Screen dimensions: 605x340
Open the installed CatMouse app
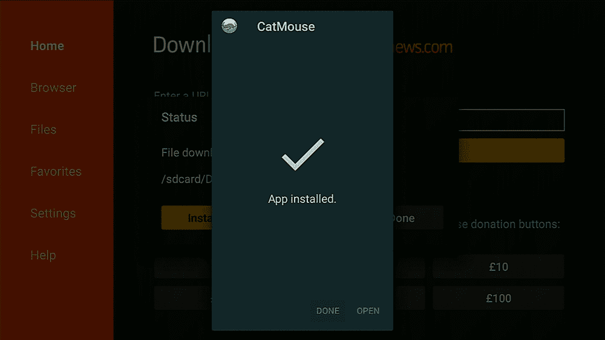pos(368,311)
